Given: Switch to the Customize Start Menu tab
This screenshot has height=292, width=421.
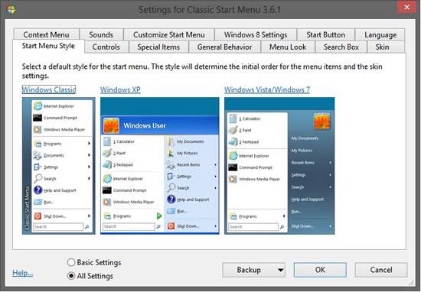Looking at the screenshot, I should tap(169, 34).
